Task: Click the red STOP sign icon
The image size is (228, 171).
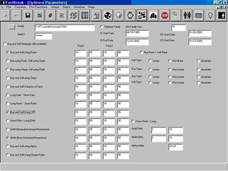Action: point(165,16)
